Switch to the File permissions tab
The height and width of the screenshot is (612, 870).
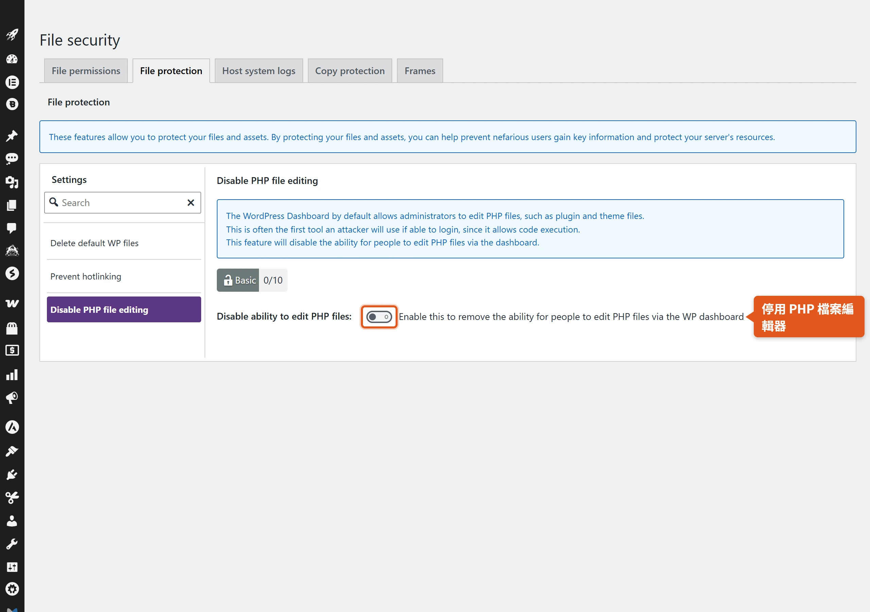pyautogui.click(x=86, y=70)
